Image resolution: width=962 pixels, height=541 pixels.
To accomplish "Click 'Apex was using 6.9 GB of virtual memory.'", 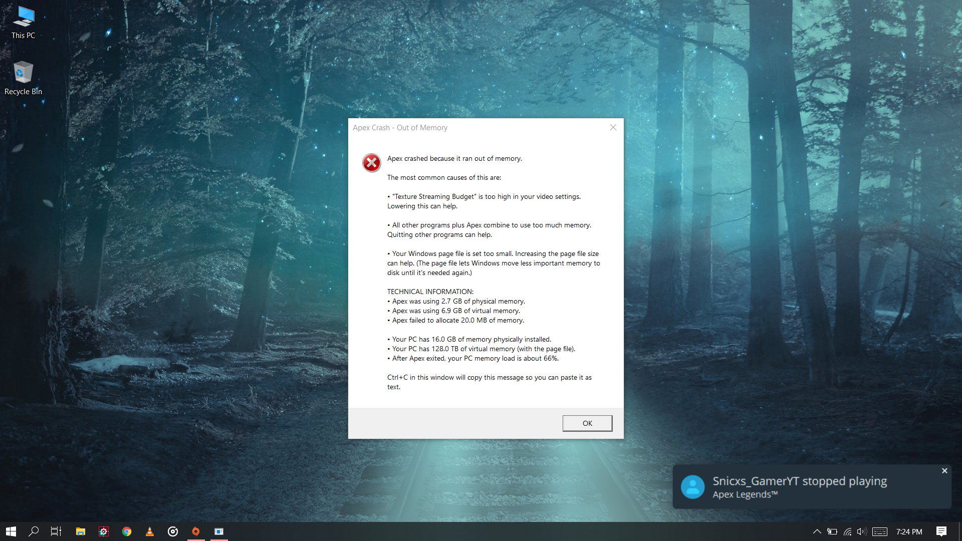I will coord(454,311).
